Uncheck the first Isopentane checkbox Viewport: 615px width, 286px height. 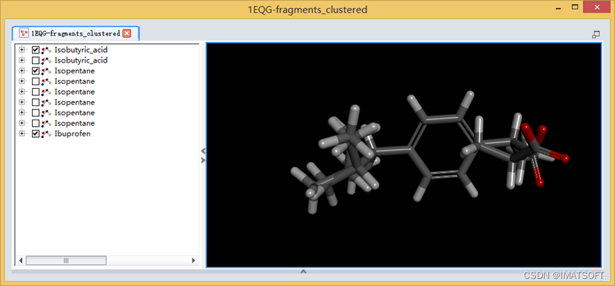36,71
